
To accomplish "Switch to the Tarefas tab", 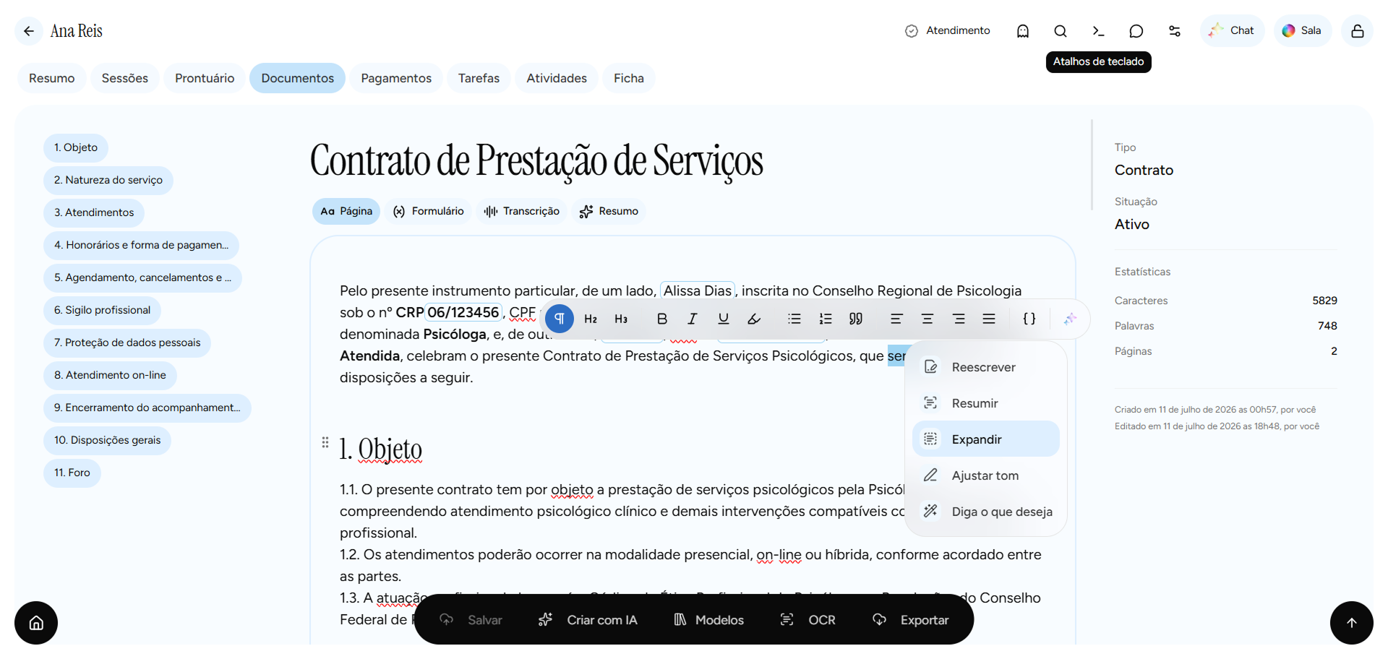I will (x=479, y=78).
